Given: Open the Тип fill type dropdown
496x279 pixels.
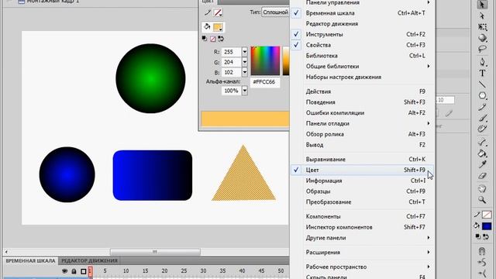Looking at the screenshot, I should [276, 12].
